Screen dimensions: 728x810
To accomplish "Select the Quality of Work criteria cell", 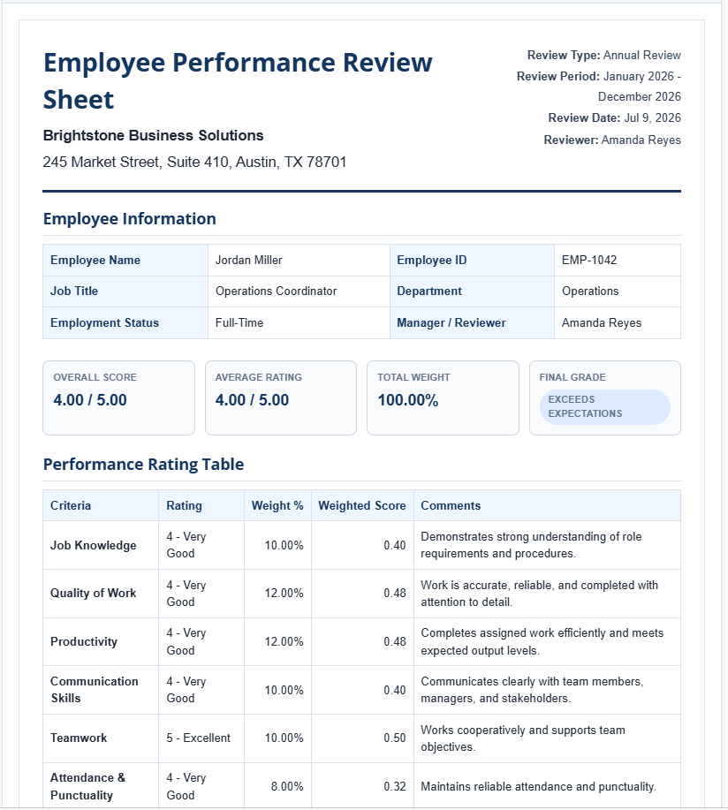I will [x=101, y=594].
